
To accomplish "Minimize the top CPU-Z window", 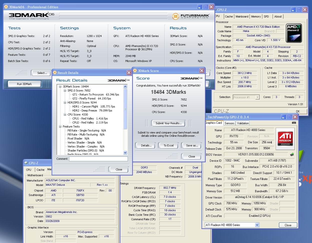I will (x=293, y=10).
